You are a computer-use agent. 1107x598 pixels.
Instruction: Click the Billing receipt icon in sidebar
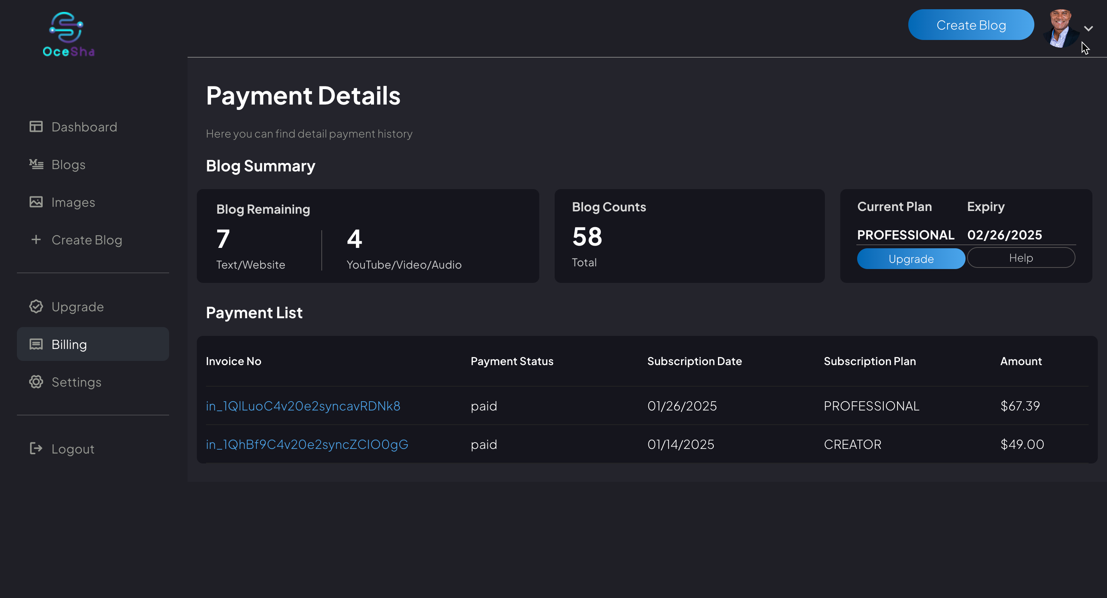pyautogui.click(x=36, y=344)
